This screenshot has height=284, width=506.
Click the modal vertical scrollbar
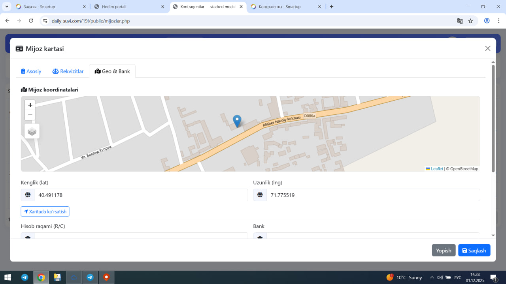pos(493,118)
